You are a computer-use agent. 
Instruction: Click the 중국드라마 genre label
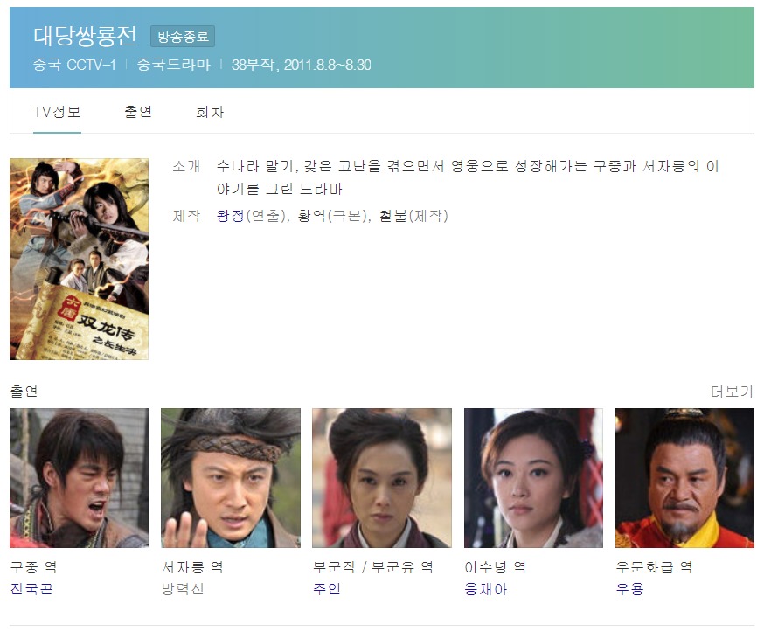click(173, 65)
